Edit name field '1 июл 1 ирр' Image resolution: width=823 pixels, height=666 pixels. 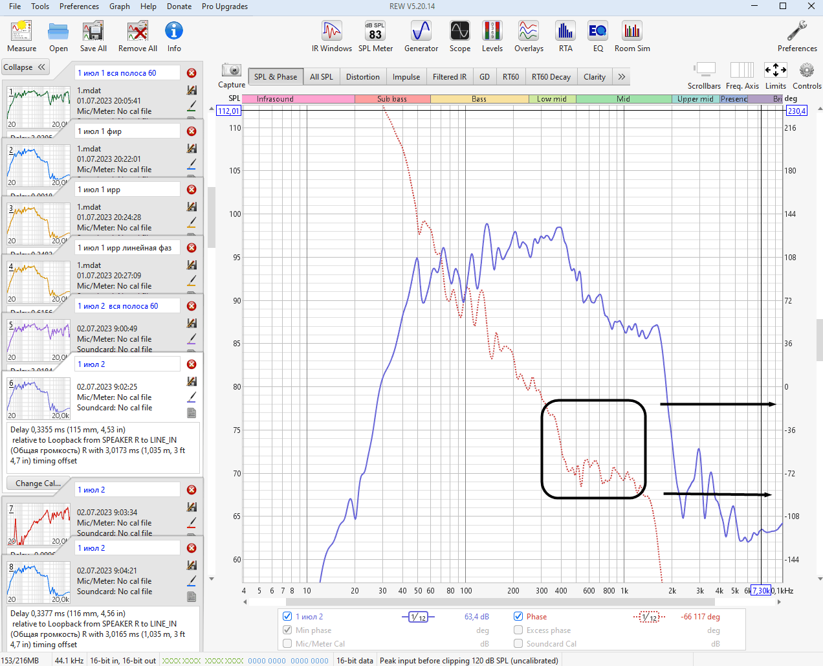(x=127, y=190)
